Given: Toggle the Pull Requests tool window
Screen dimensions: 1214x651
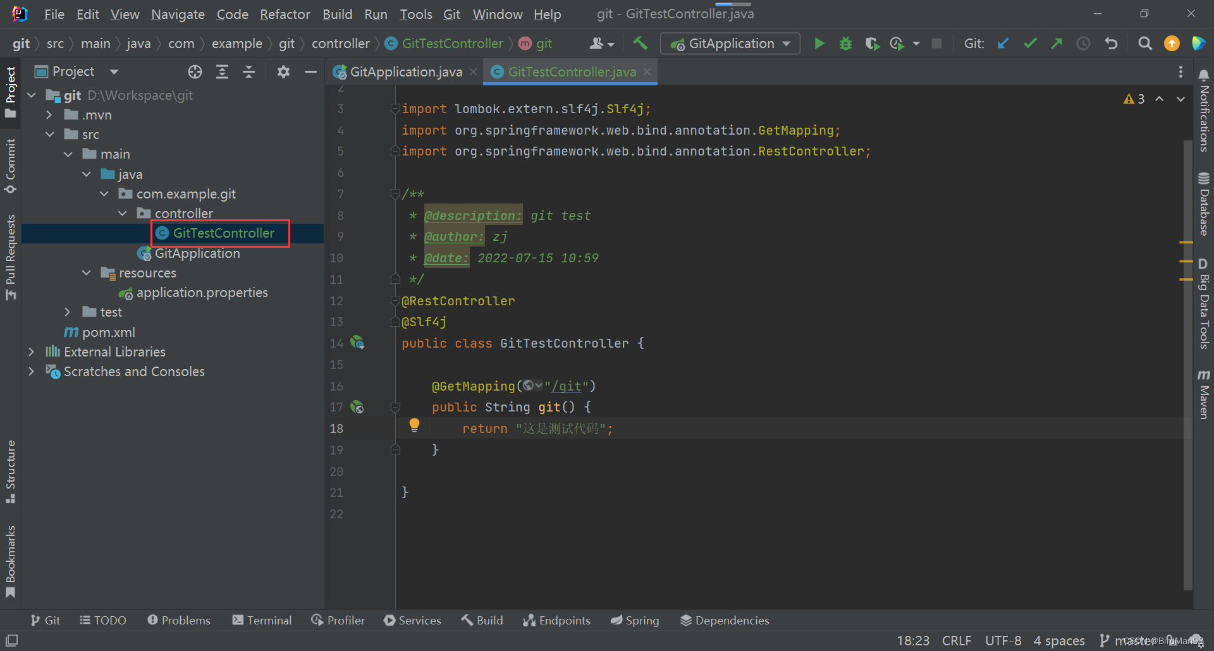Looking at the screenshot, I should pos(11,257).
